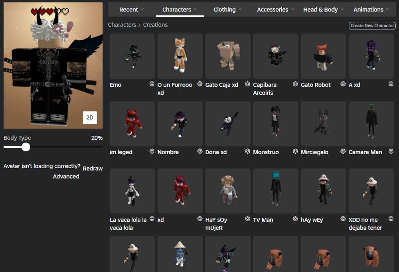This screenshot has width=399, height=272.
Task: Select the HaY sOy mUjeR character thumbnail
Action: (228, 191)
